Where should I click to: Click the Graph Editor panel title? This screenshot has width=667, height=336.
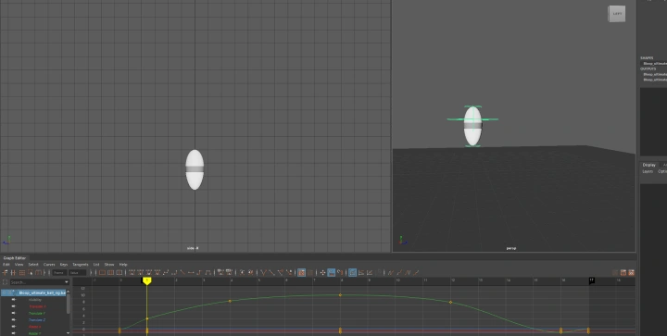pyautogui.click(x=15, y=258)
